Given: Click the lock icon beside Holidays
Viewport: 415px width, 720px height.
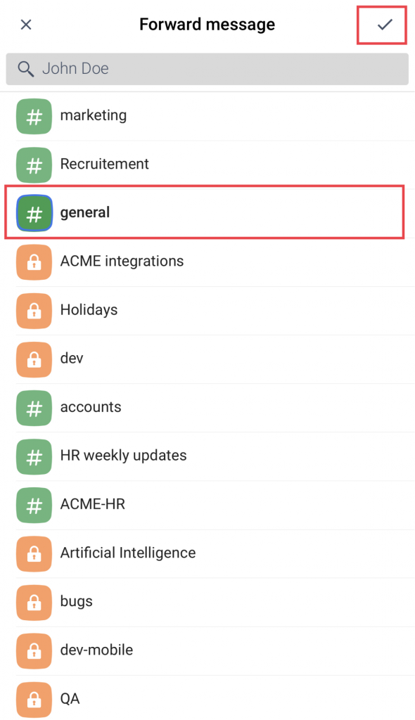Looking at the screenshot, I should [x=33, y=310].
